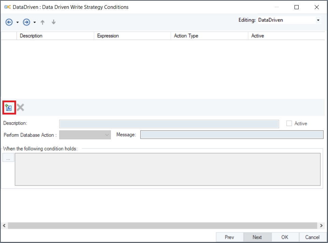Open the back button history dropdown arrow
328x243 pixels.
coord(17,22)
